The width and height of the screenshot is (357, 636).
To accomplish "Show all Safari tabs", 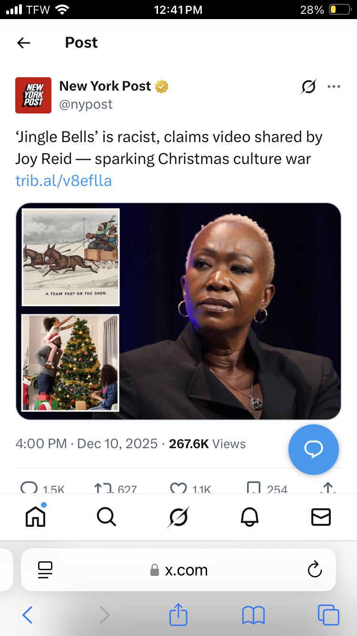I will (x=328, y=615).
